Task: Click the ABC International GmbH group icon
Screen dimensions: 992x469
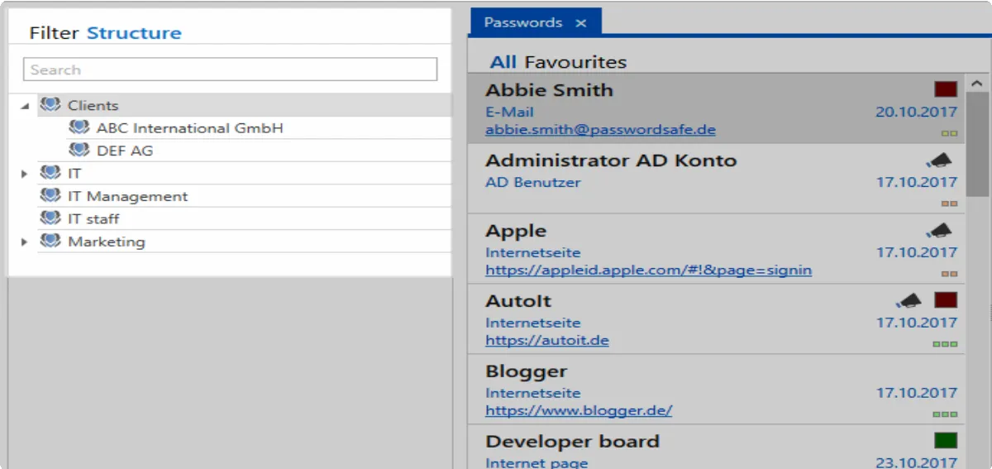Action: tap(79, 128)
